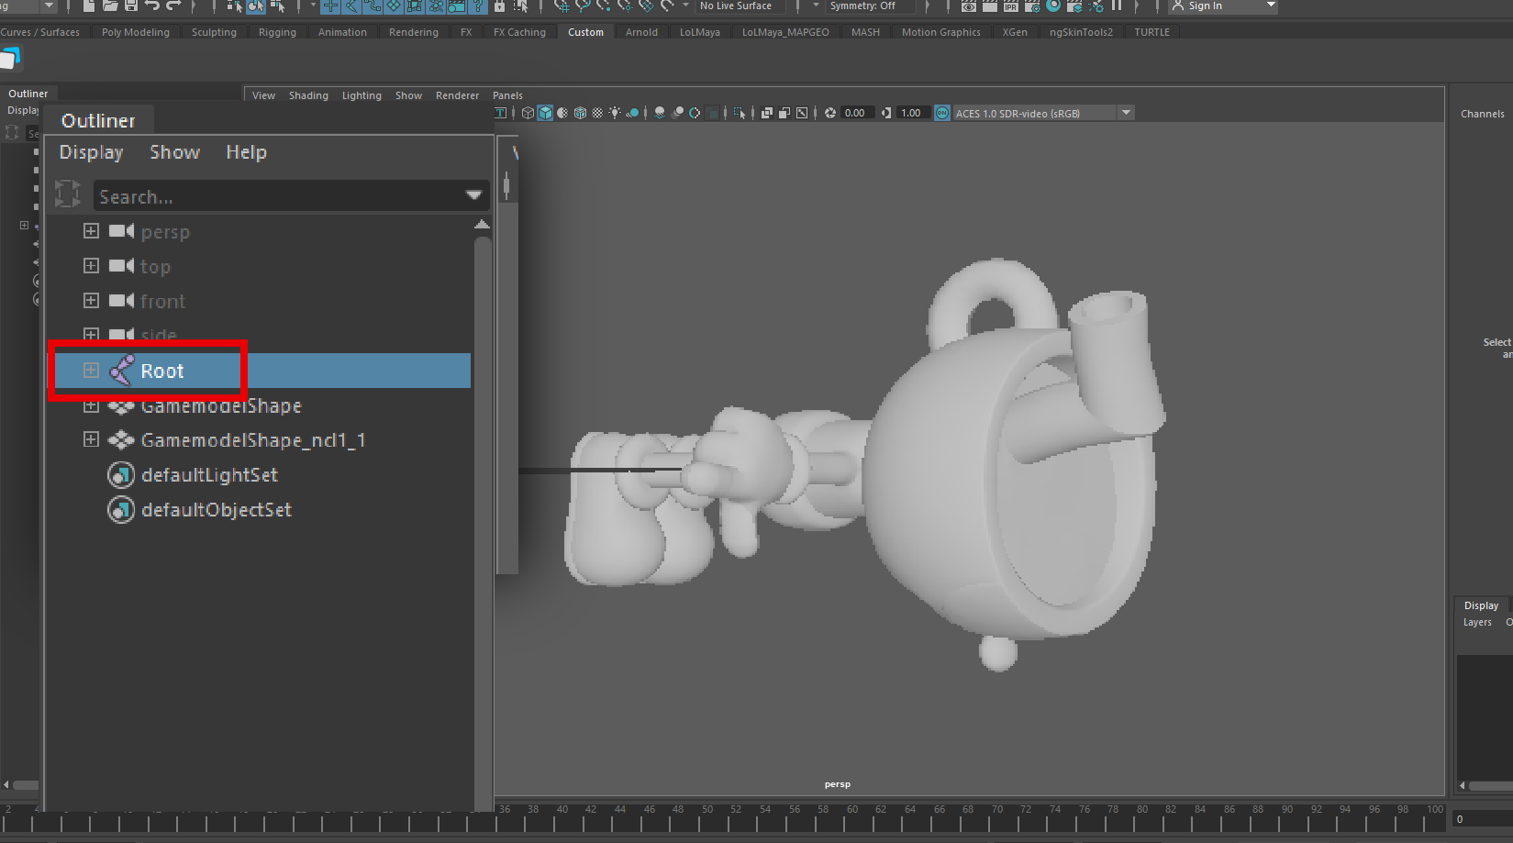Switch to the Poly Modeling shelf tab

tap(136, 32)
